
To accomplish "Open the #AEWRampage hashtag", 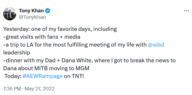I will [43, 76].
